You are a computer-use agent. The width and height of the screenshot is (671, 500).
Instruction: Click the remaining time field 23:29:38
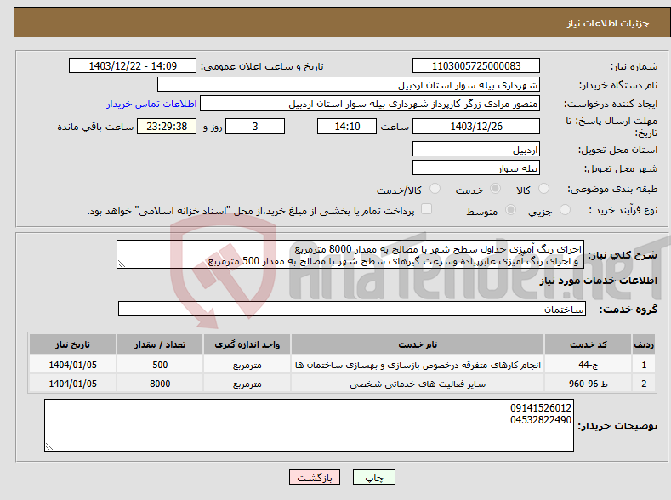(x=167, y=126)
